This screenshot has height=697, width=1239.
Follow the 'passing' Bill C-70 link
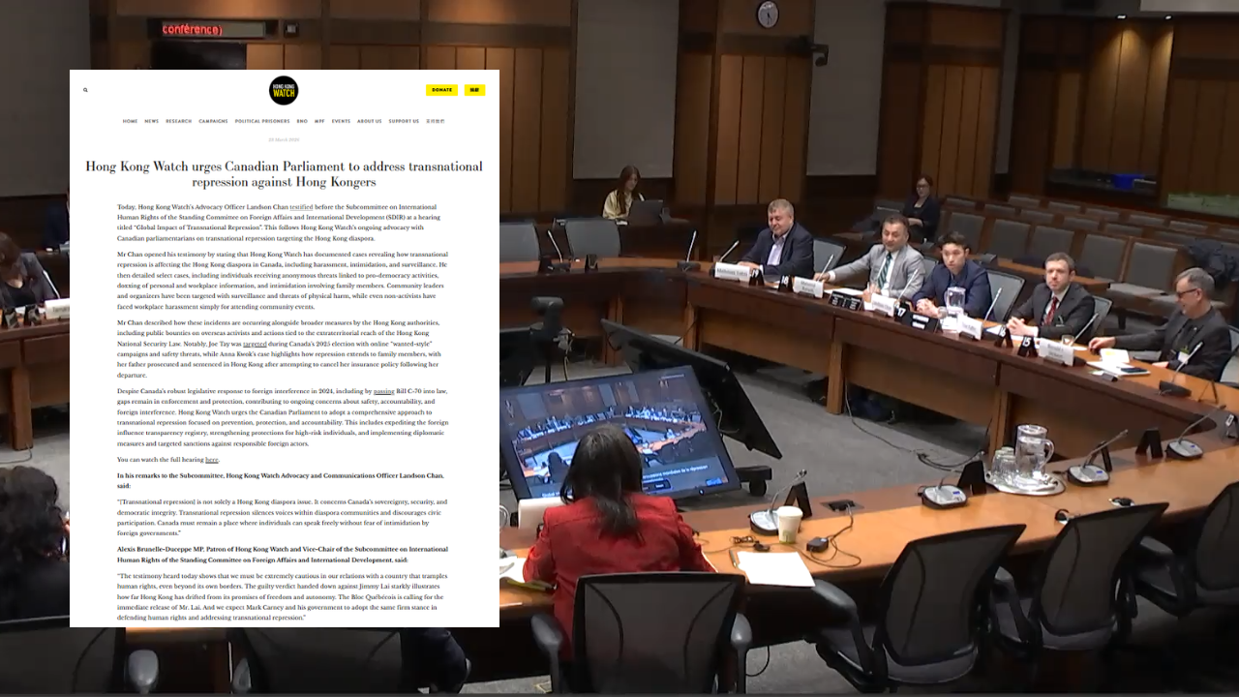[x=383, y=391]
